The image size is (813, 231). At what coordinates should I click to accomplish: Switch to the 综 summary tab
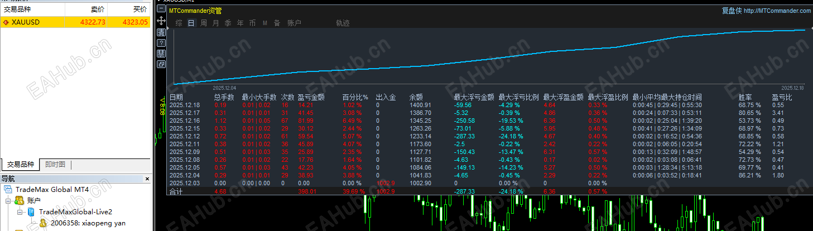point(179,23)
